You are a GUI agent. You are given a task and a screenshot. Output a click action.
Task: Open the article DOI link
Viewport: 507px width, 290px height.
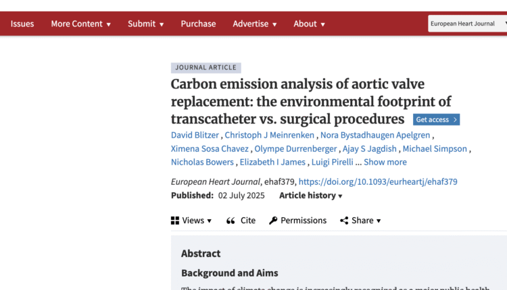(378, 181)
